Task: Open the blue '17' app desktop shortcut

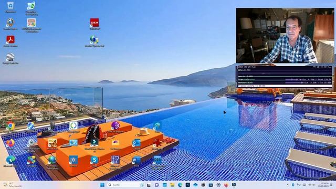Action: tap(115, 160)
